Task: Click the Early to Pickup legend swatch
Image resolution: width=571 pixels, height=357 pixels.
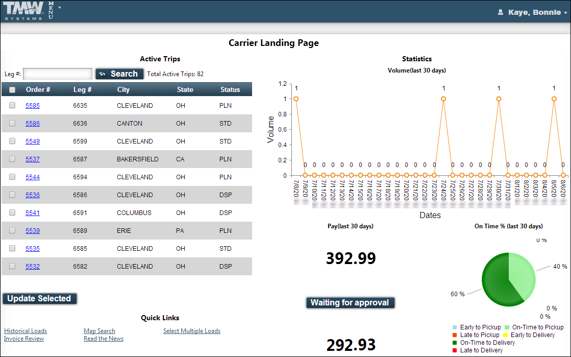Action: pos(455,327)
